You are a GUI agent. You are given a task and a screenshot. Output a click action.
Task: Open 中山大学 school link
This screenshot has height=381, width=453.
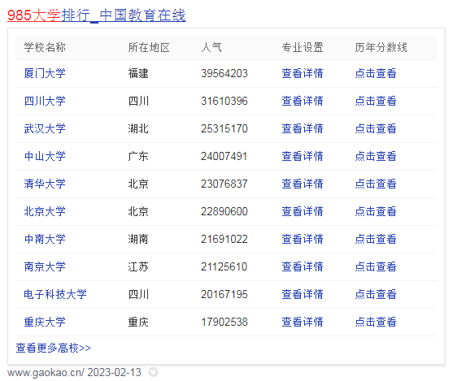[45, 156]
